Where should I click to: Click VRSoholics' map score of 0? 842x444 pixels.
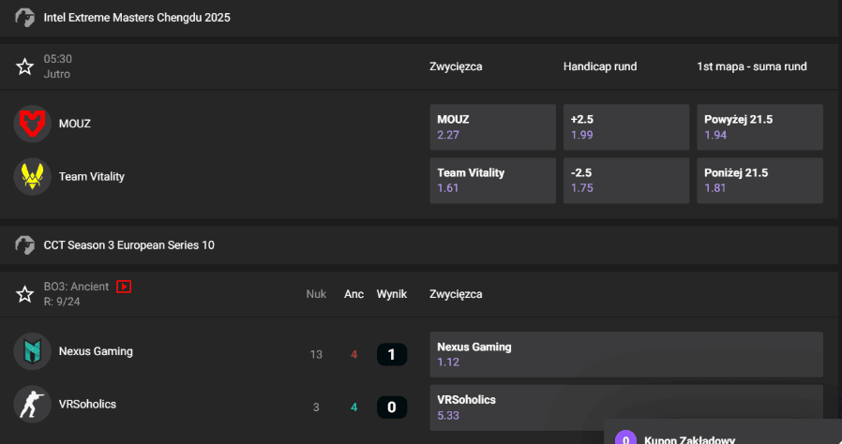(392, 407)
